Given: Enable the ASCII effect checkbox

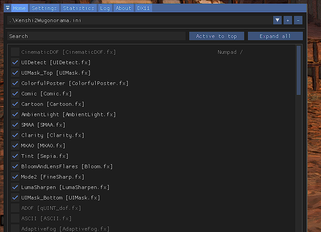Looking at the screenshot, I should pos(15,218).
